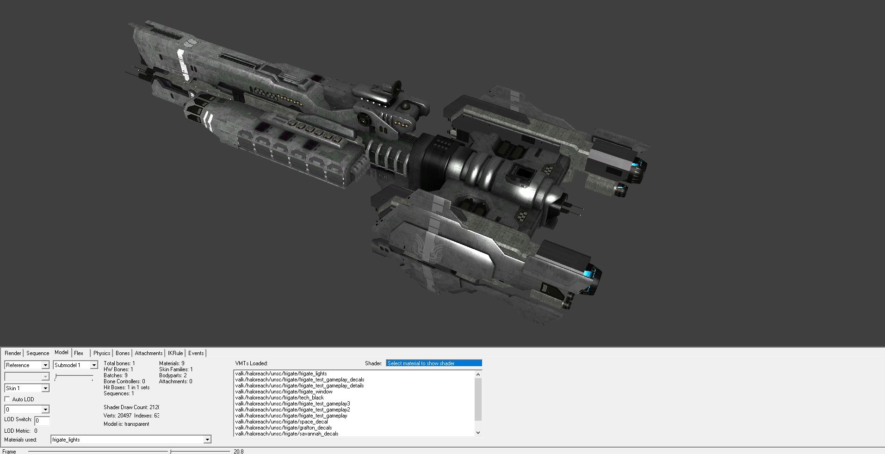Image resolution: width=885 pixels, height=454 pixels.
Task: Switch to the Render tab
Action: pos(13,353)
